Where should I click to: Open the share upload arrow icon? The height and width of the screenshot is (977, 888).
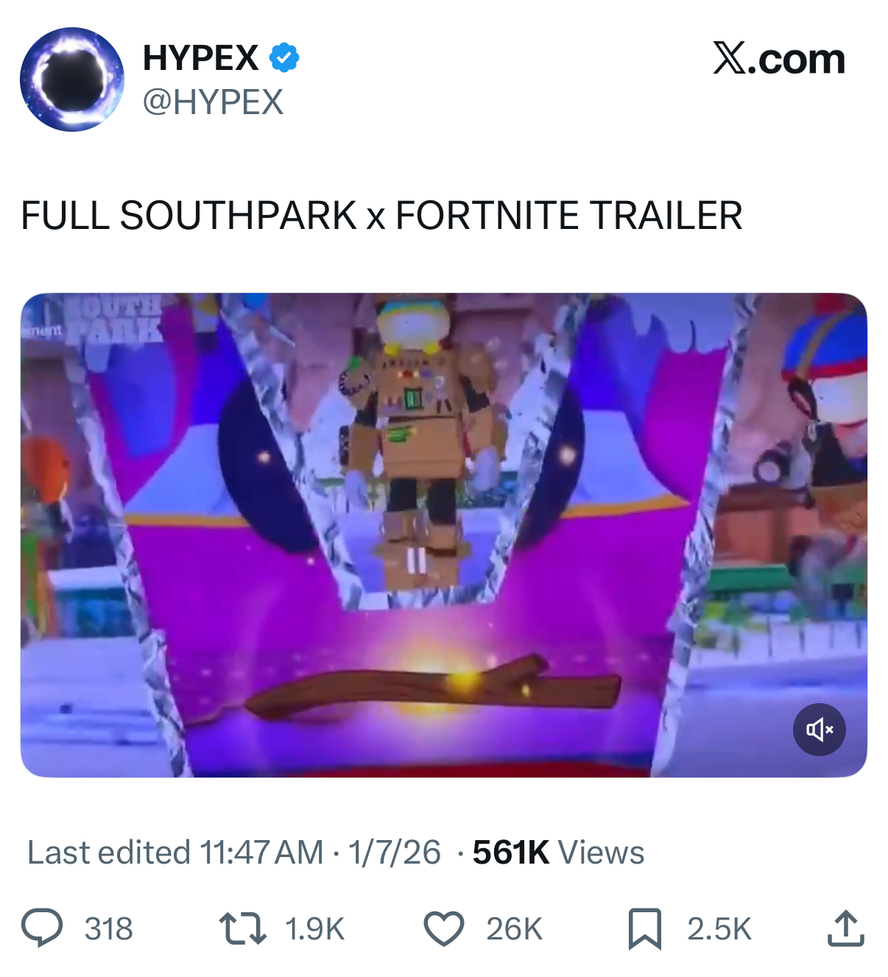point(845,928)
